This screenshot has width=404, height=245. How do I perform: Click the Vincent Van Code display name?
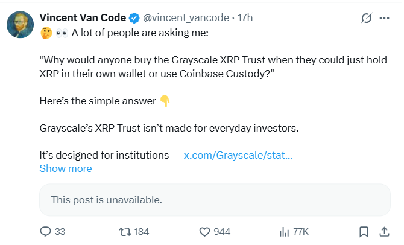click(81, 18)
